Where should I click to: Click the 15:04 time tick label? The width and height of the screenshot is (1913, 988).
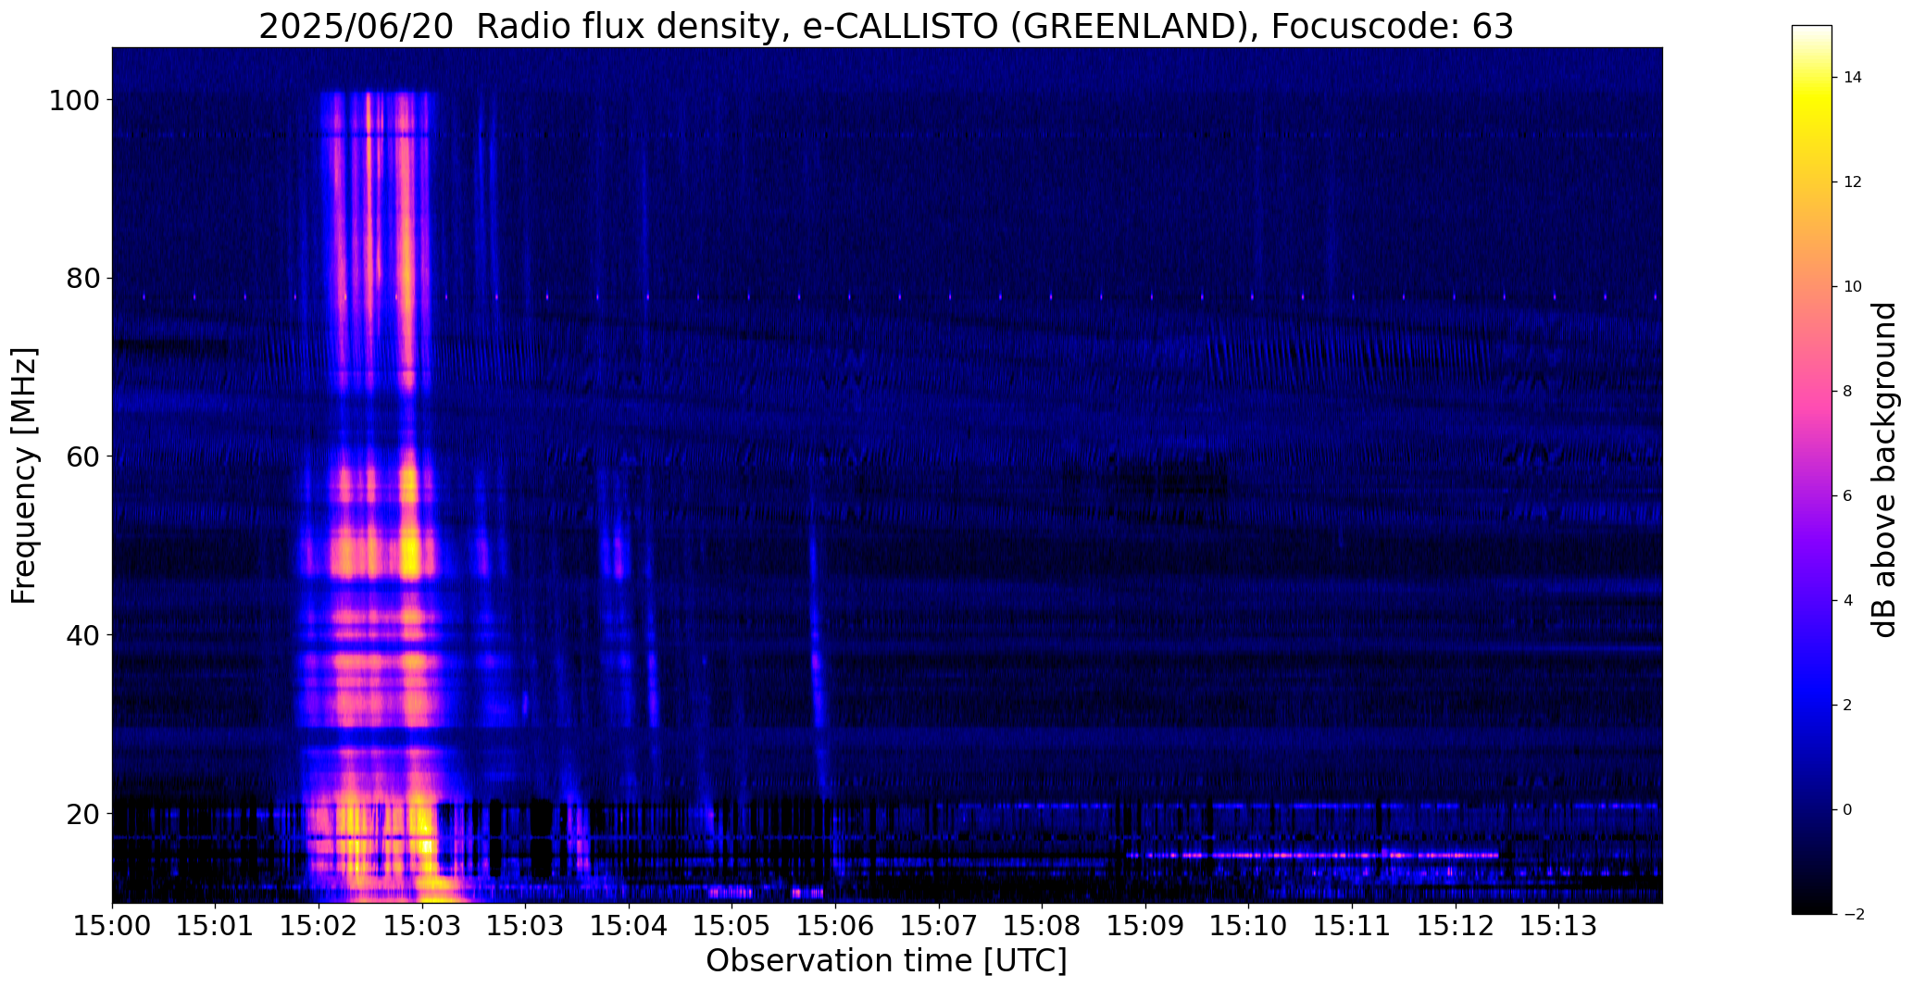629,925
